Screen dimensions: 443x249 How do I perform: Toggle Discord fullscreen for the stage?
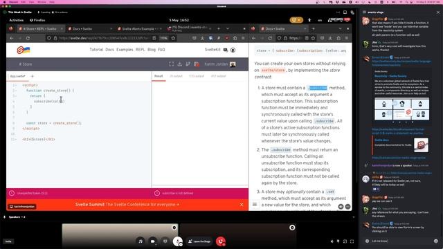click(352, 241)
